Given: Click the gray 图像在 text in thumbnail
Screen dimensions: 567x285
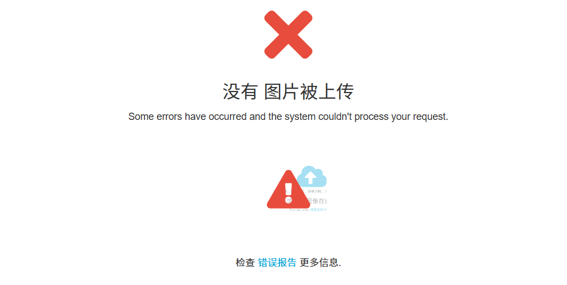Looking at the screenshot, I should coord(317,201).
